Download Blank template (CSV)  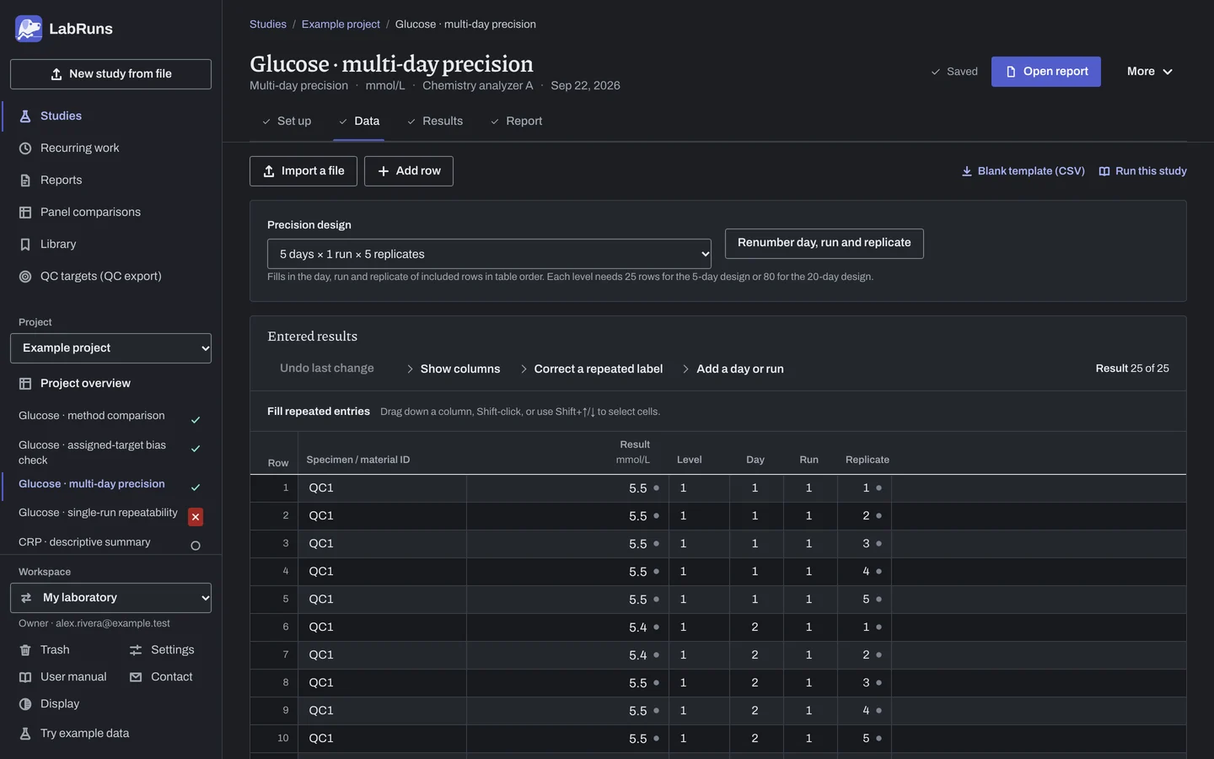[1023, 171]
